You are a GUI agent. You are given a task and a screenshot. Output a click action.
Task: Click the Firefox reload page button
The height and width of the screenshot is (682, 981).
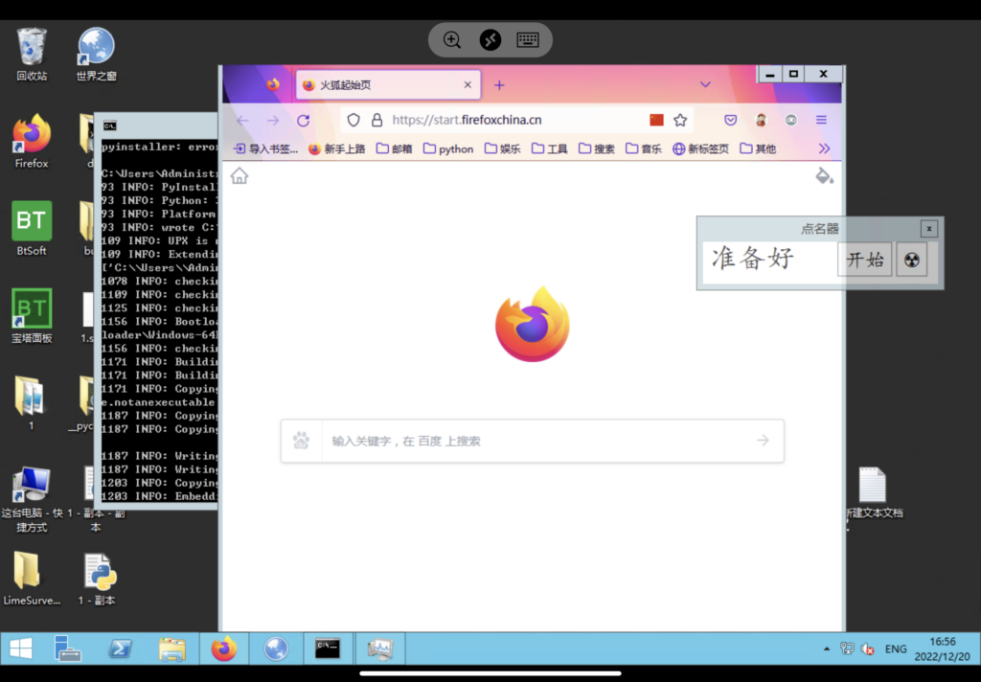click(303, 121)
